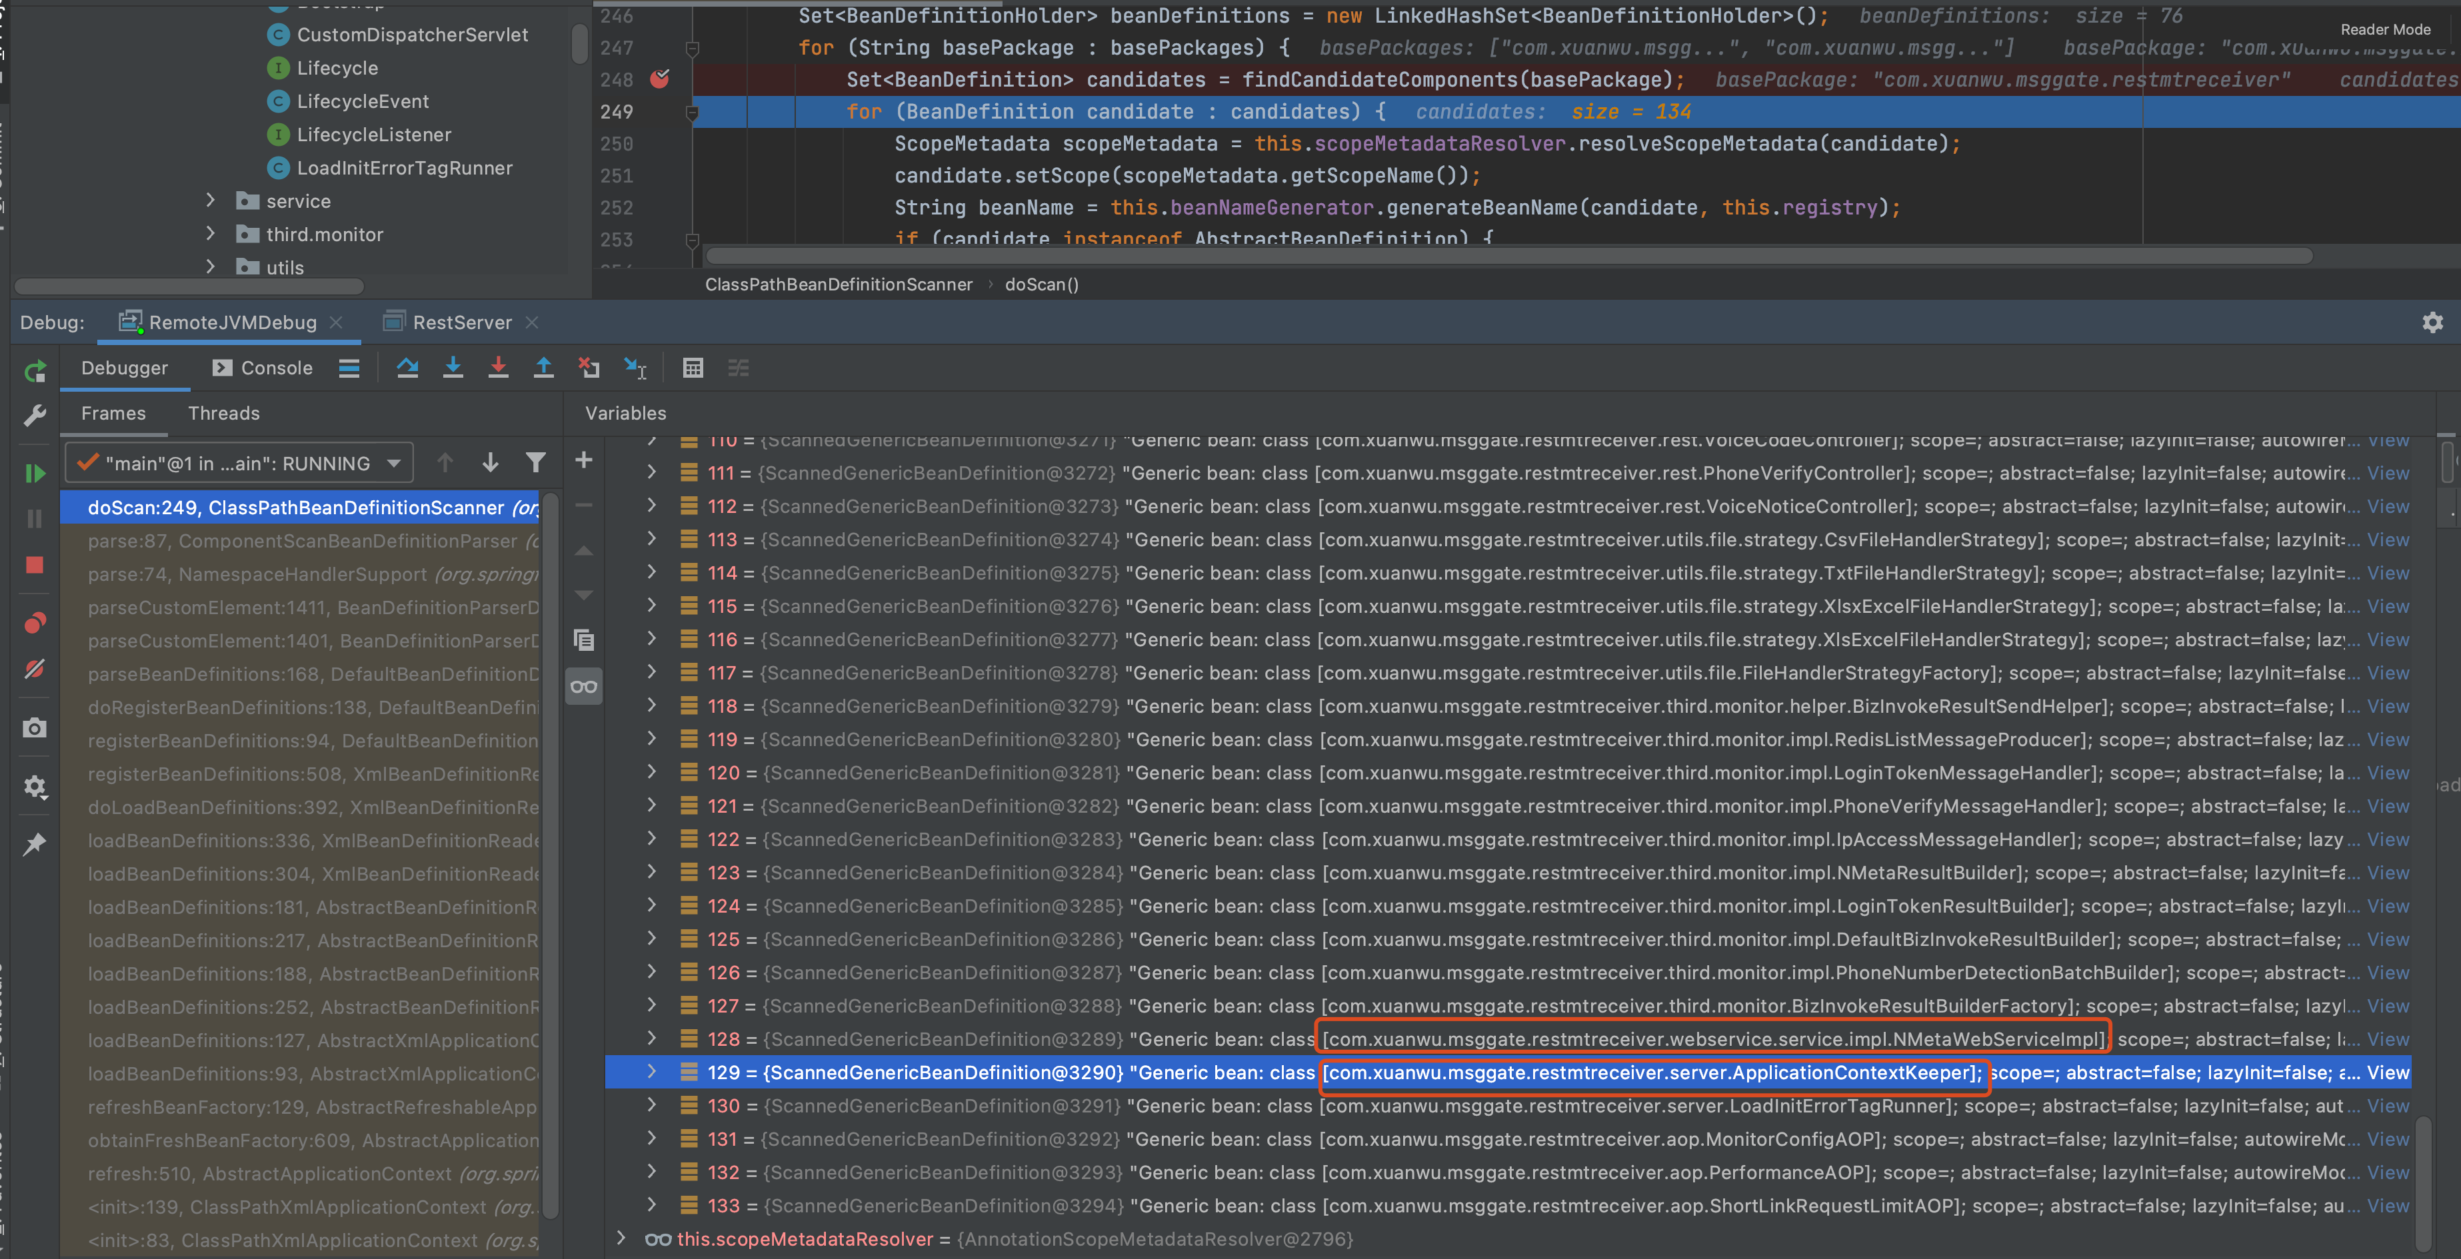Collapse the for-loop fold on line 247
The height and width of the screenshot is (1259, 2461).
693,48
